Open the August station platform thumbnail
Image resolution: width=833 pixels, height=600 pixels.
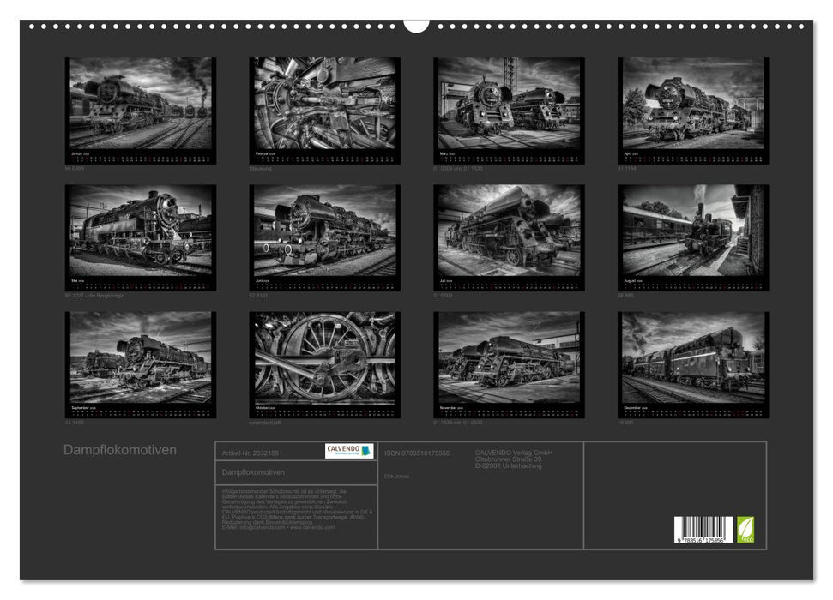point(693,231)
